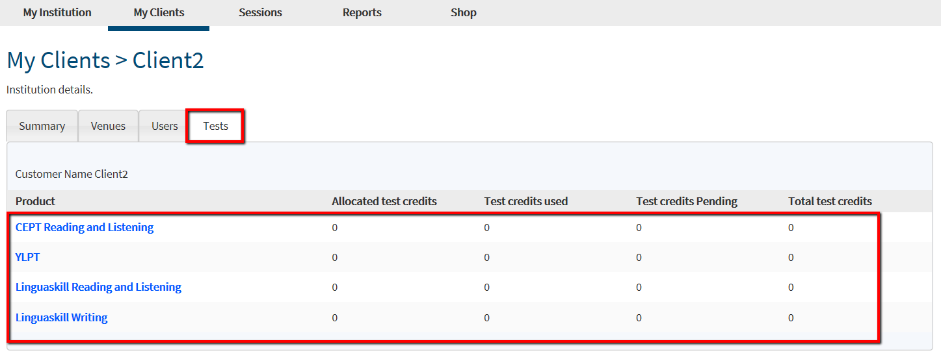Click the Allocated test credits column header

click(384, 201)
